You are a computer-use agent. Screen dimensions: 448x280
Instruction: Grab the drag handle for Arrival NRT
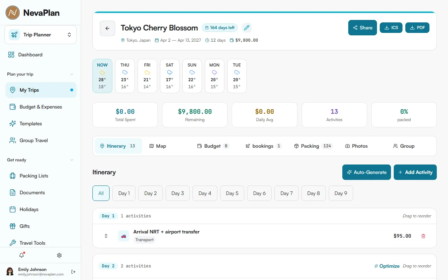106,236
